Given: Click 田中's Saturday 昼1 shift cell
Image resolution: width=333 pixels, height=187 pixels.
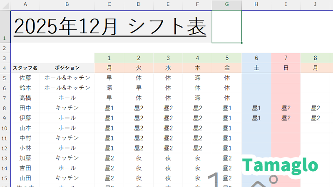Looking at the screenshot, I should (x=256, y=108).
